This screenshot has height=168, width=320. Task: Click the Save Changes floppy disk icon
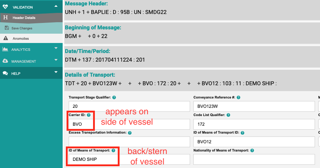6,28
